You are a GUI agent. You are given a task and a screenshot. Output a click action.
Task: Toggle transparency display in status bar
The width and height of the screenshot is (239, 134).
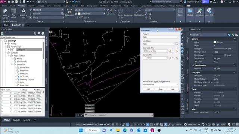tap(161, 124)
